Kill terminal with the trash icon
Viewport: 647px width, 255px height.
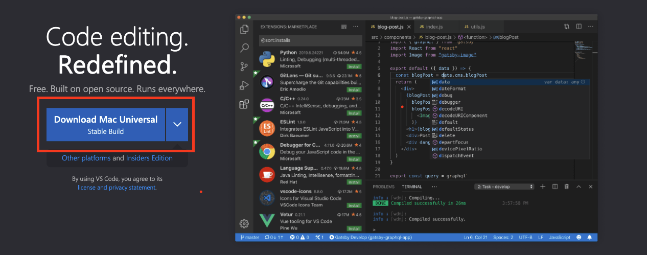pyautogui.click(x=566, y=187)
